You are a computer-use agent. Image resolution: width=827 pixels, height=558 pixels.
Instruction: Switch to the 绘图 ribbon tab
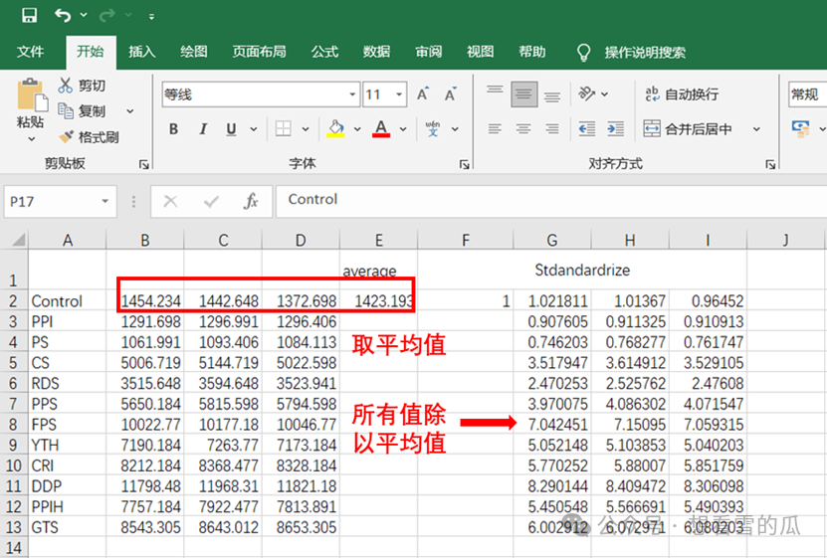point(194,52)
